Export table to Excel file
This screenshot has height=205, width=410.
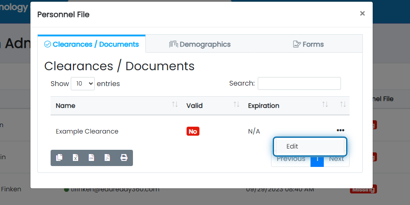pos(75,157)
